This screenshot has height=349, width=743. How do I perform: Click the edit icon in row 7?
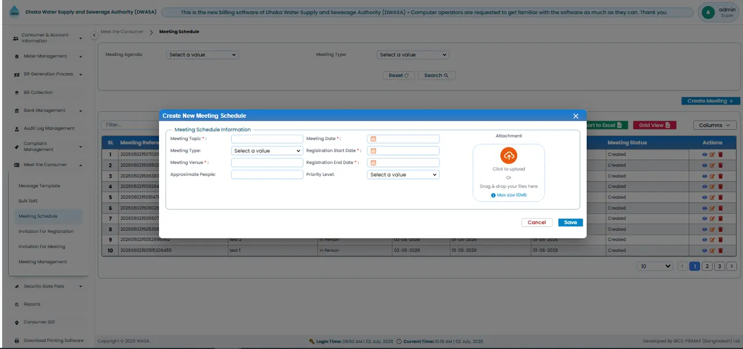pyautogui.click(x=713, y=218)
